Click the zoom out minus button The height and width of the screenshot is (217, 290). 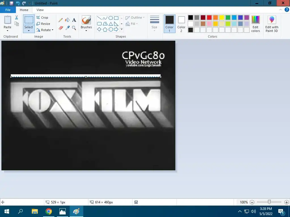tap(252, 202)
